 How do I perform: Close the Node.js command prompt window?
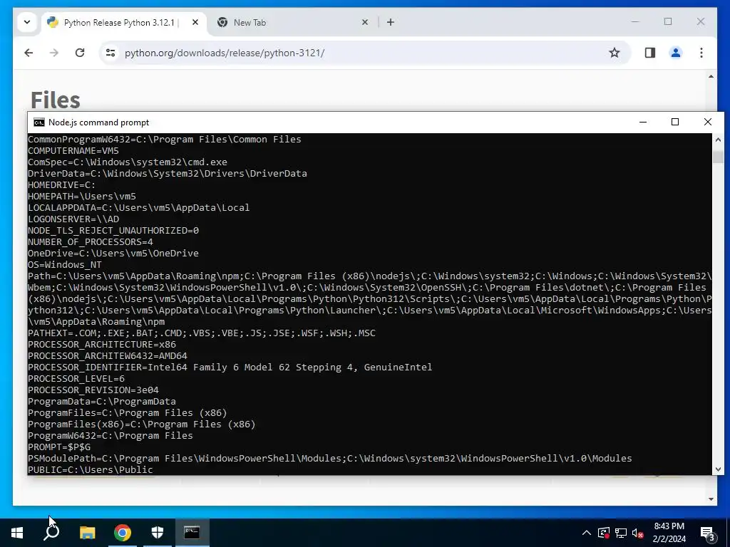pyautogui.click(x=708, y=122)
